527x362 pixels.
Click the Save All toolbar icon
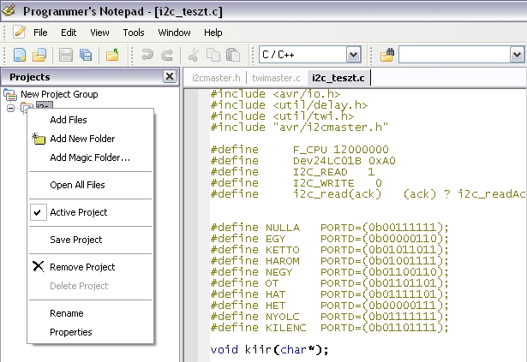(x=86, y=55)
